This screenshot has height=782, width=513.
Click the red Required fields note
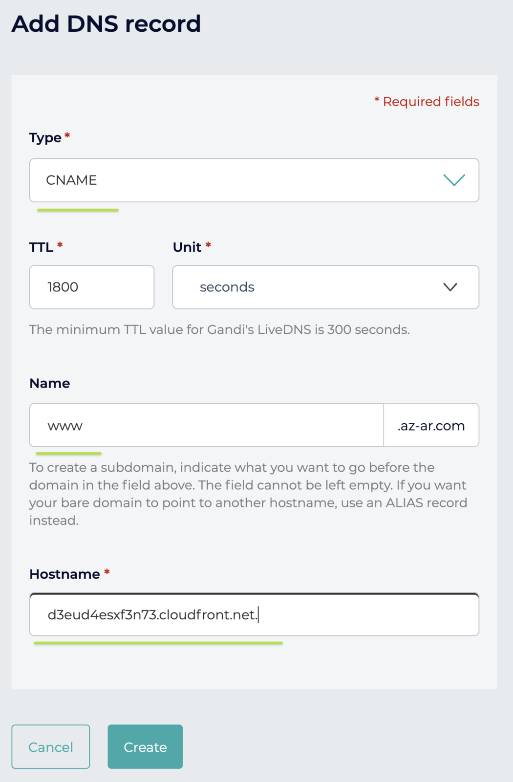coord(427,102)
